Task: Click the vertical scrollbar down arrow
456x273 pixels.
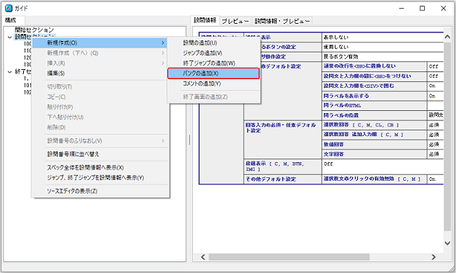Action: [447, 243]
